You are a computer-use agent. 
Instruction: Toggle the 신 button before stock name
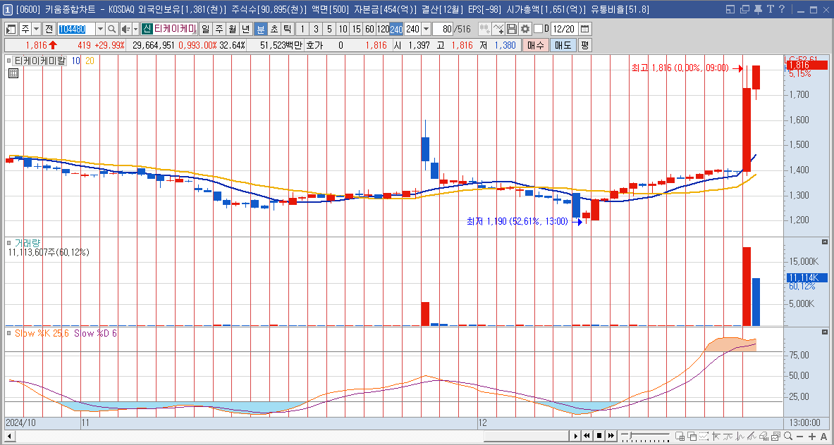(147, 29)
